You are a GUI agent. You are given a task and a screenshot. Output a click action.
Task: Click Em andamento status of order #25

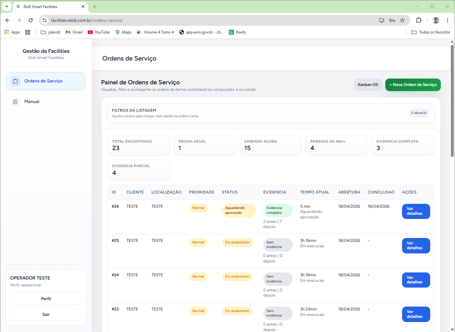coord(237,242)
